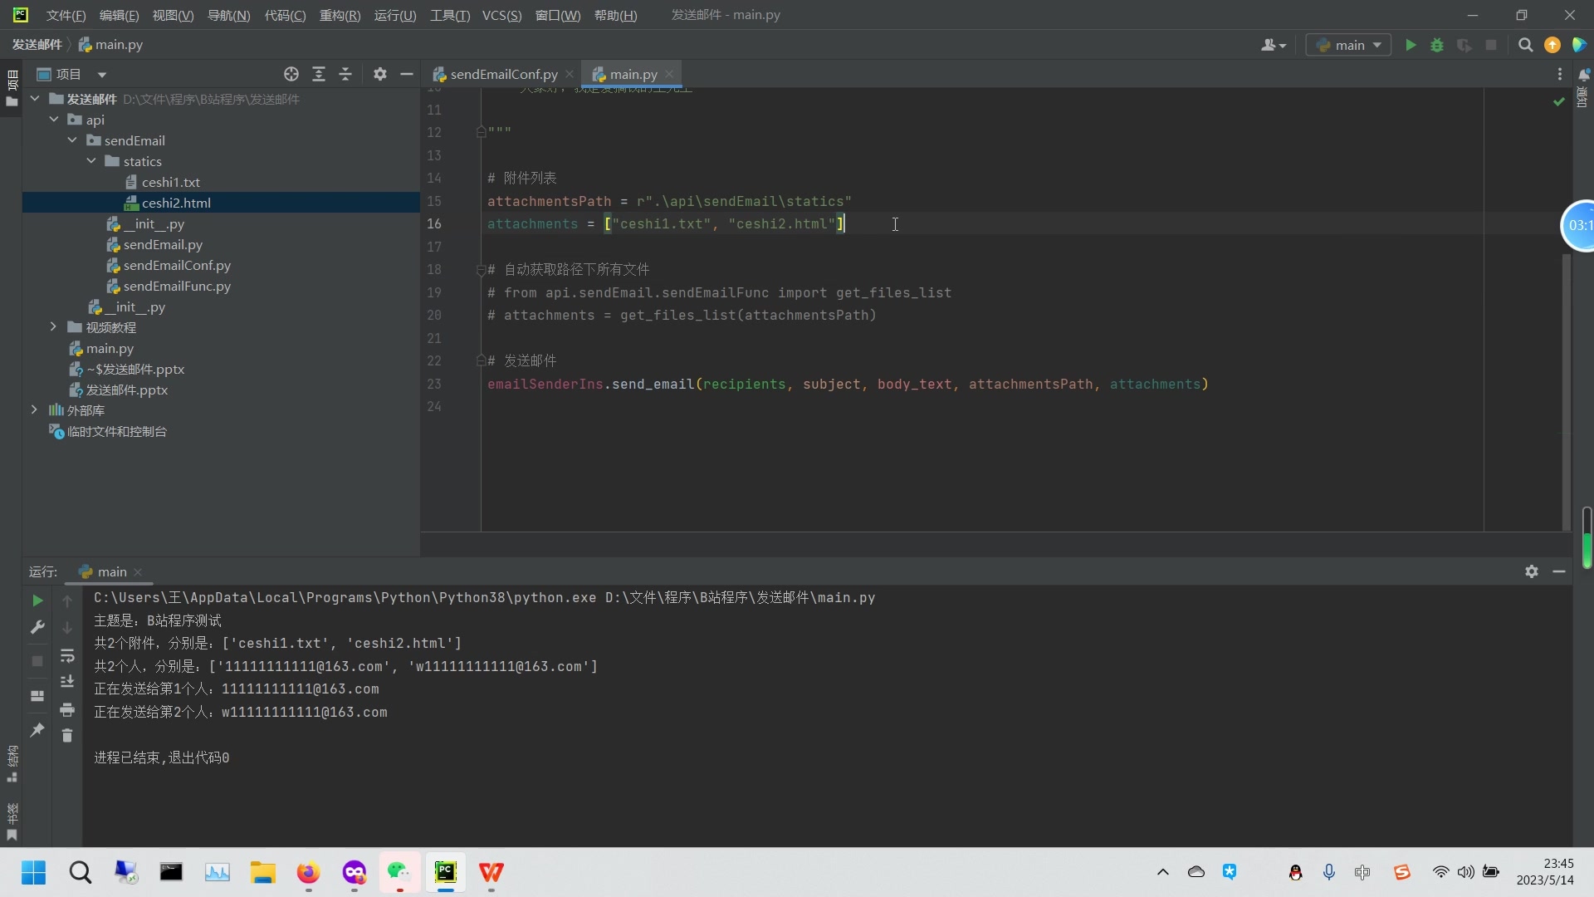Image resolution: width=1594 pixels, height=897 pixels.
Task: Expand the sendEmail folder in project tree
Action: 72,140
